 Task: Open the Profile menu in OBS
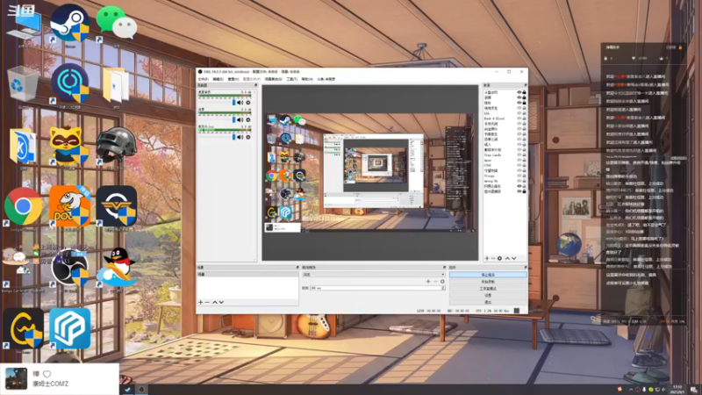[x=251, y=79]
